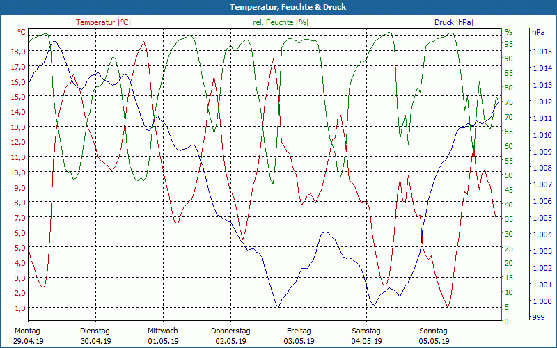
Task: Click the '16,0' temperature axis value
Action: pyautogui.click(x=18, y=81)
